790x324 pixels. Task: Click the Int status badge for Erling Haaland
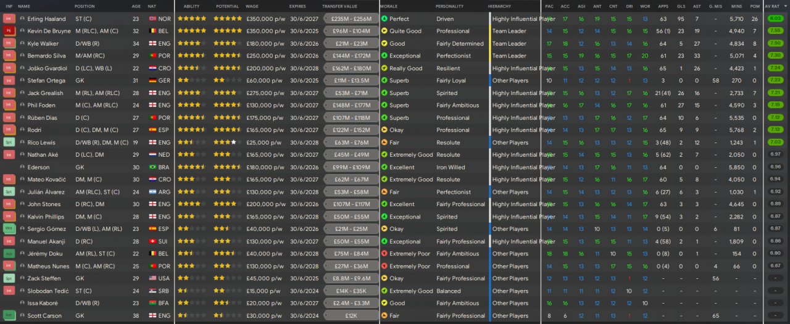point(9,19)
